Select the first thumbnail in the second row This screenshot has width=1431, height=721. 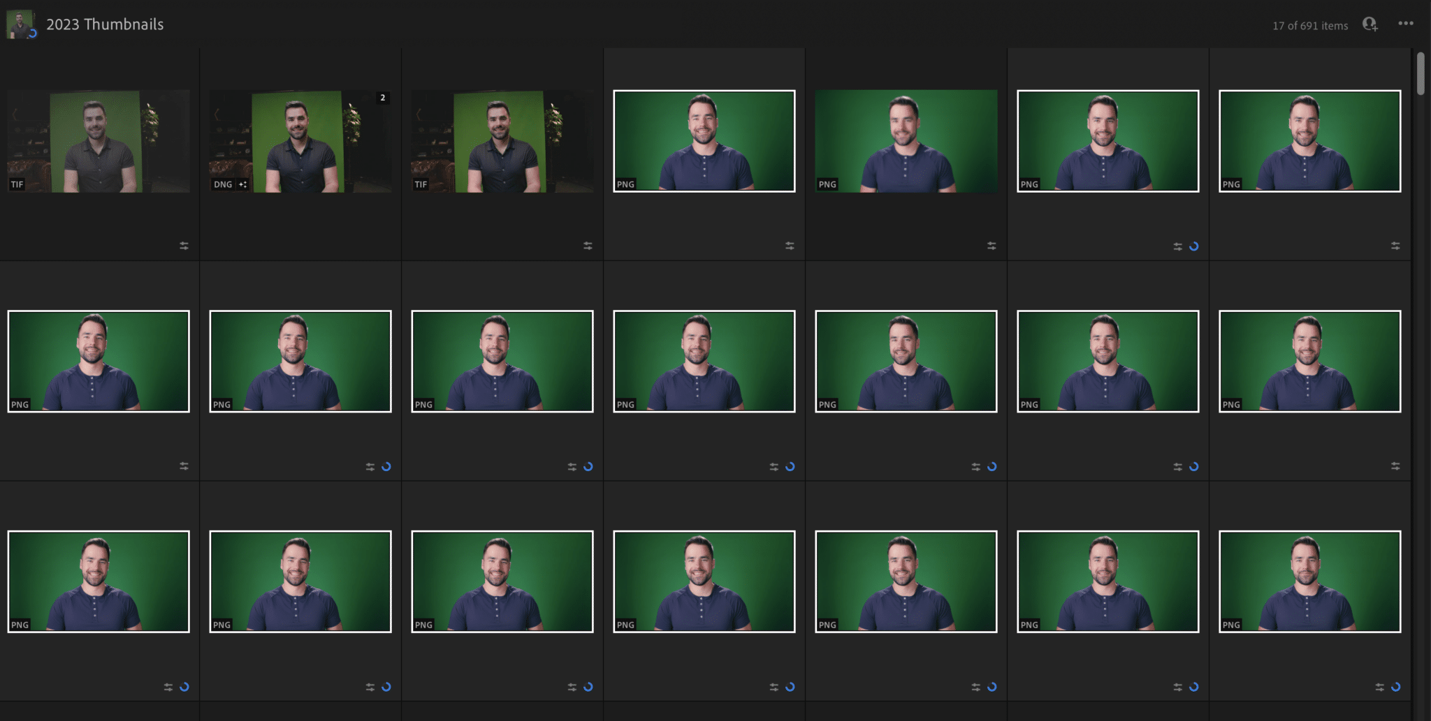click(x=98, y=361)
